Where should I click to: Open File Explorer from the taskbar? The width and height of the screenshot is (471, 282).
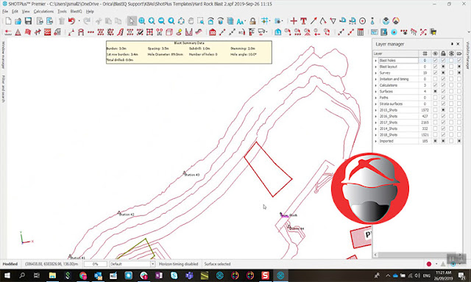[x=52, y=275]
